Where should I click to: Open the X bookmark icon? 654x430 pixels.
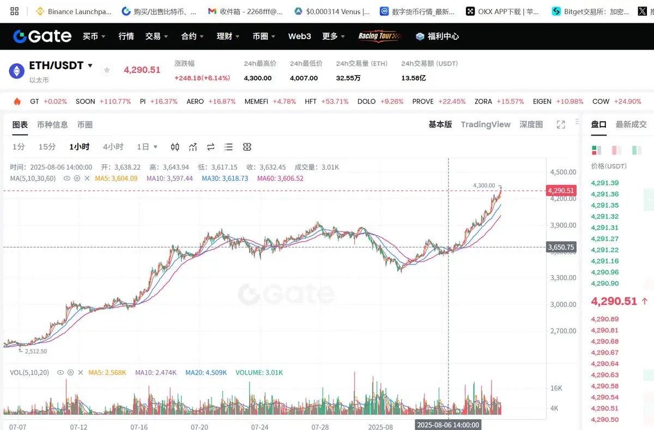(x=643, y=11)
